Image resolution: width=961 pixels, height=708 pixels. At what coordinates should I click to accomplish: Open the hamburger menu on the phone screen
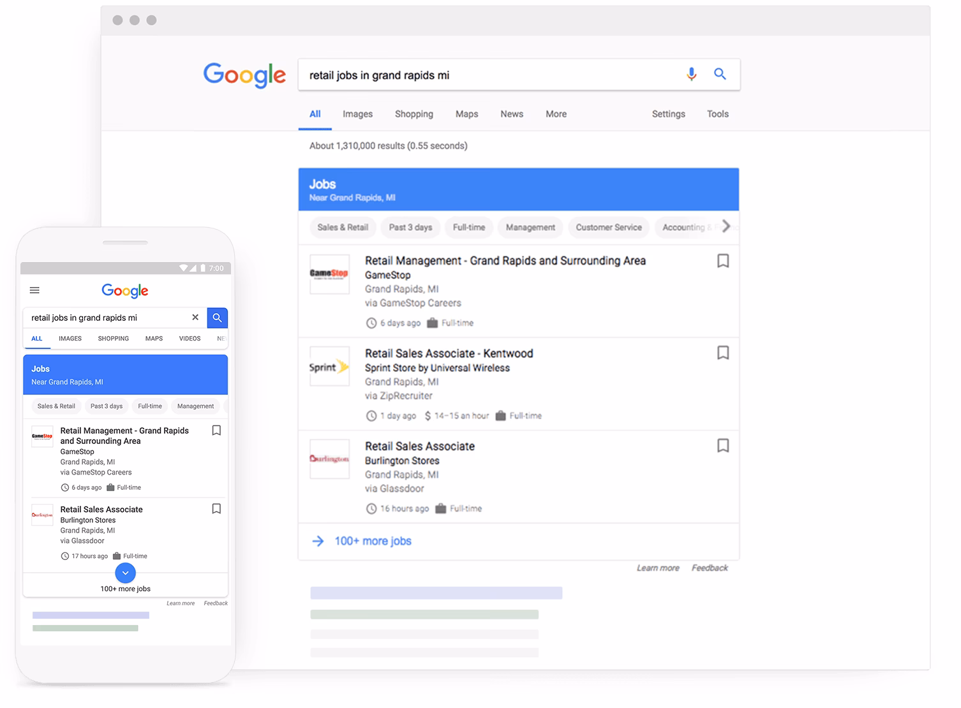point(34,290)
